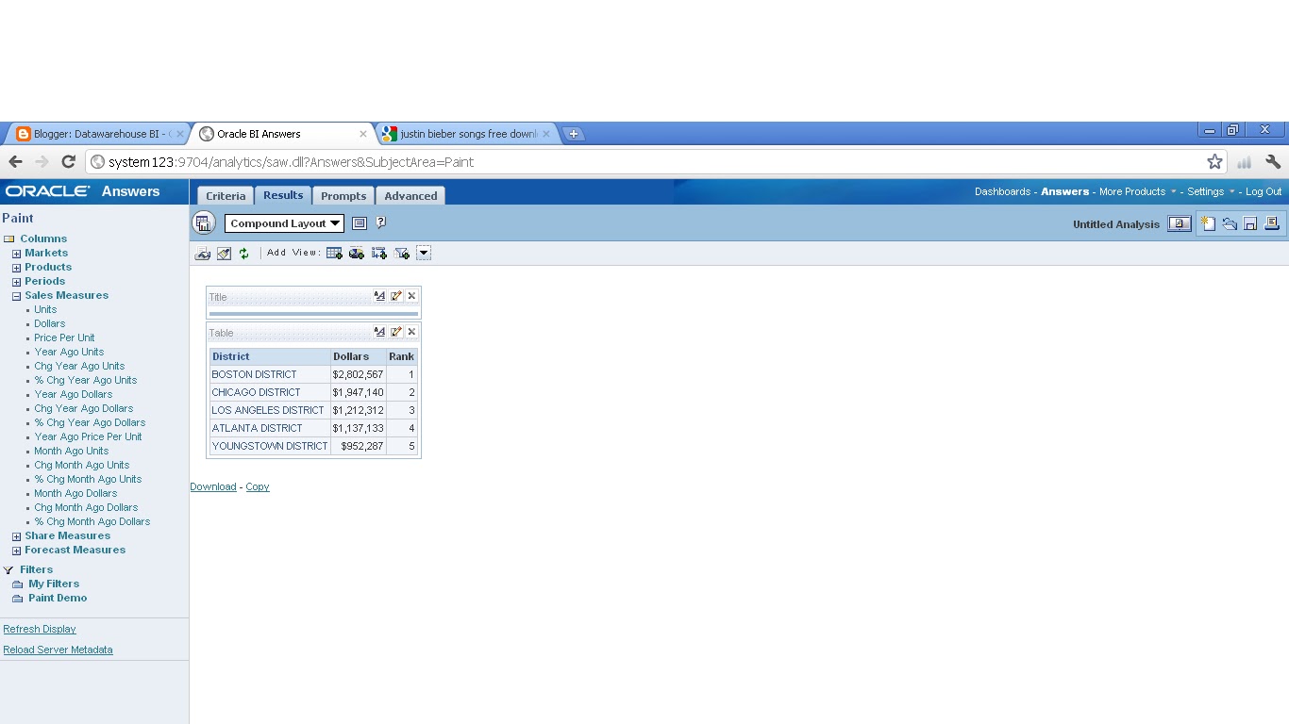Click the YOUNGSTOWN DISTRICT cell
The image size is (1289, 724).
pos(270,446)
